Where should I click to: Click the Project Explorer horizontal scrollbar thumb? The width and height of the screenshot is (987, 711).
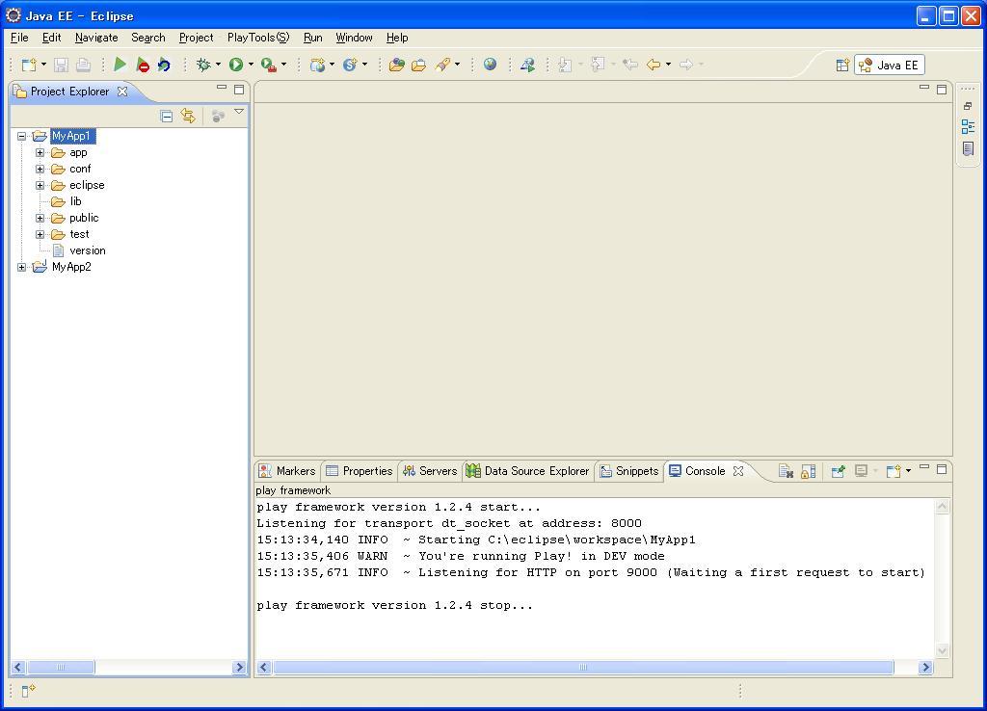coord(61,667)
